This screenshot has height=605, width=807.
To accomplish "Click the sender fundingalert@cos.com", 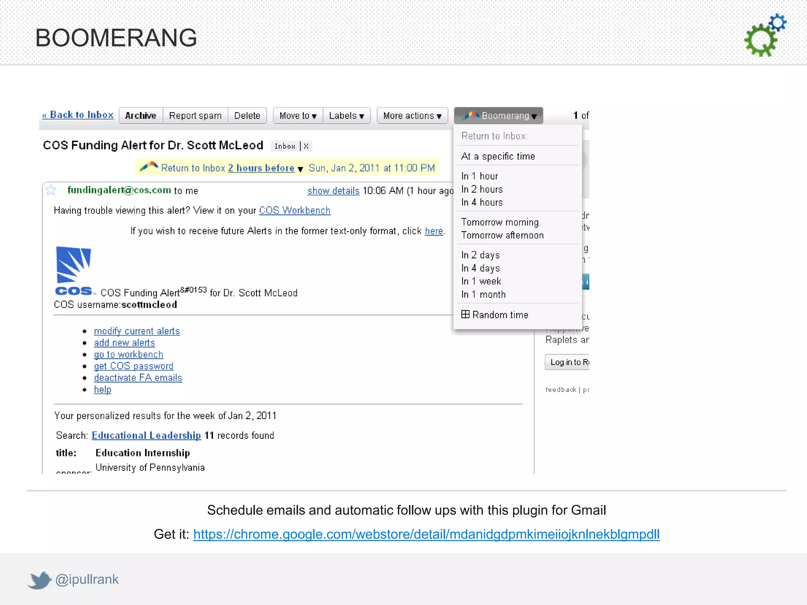I will [x=119, y=190].
